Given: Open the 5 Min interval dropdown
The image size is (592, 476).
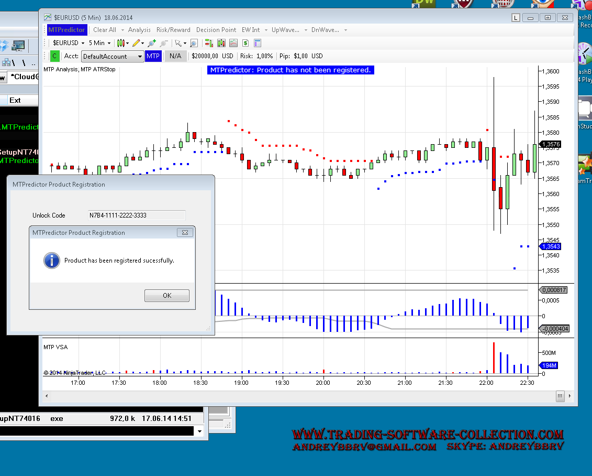Looking at the screenshot, I should [x=99, y=43].
